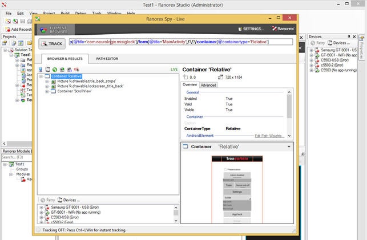Screen dimensions: 367x240
Task: Click the mobile device icon in Spy toolbar
Action: coord(48,70)
